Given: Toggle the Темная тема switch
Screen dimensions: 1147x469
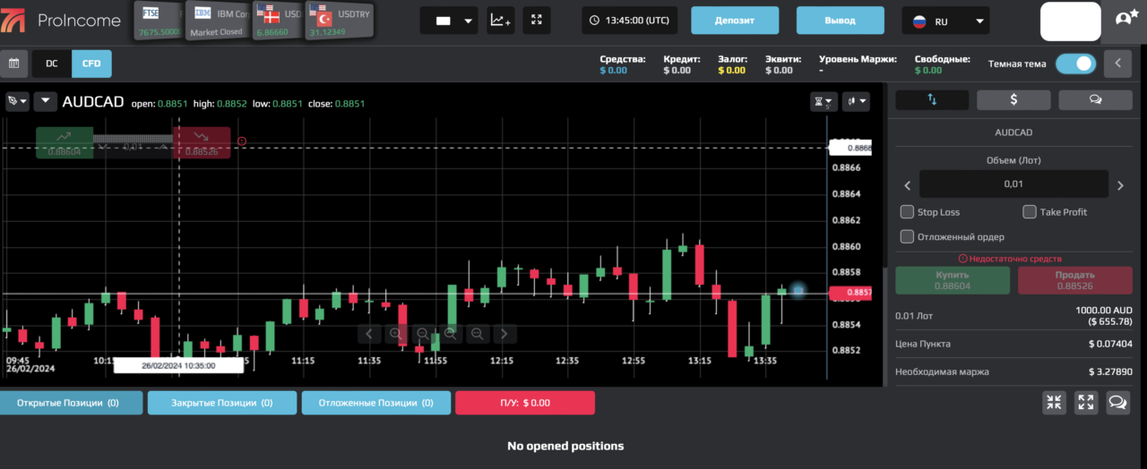Looking at the screenshot, I should pyautogui.click(x=1075, y=64).
